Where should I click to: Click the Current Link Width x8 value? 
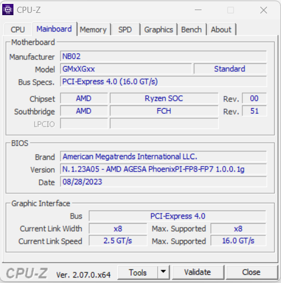coord(118,229)
